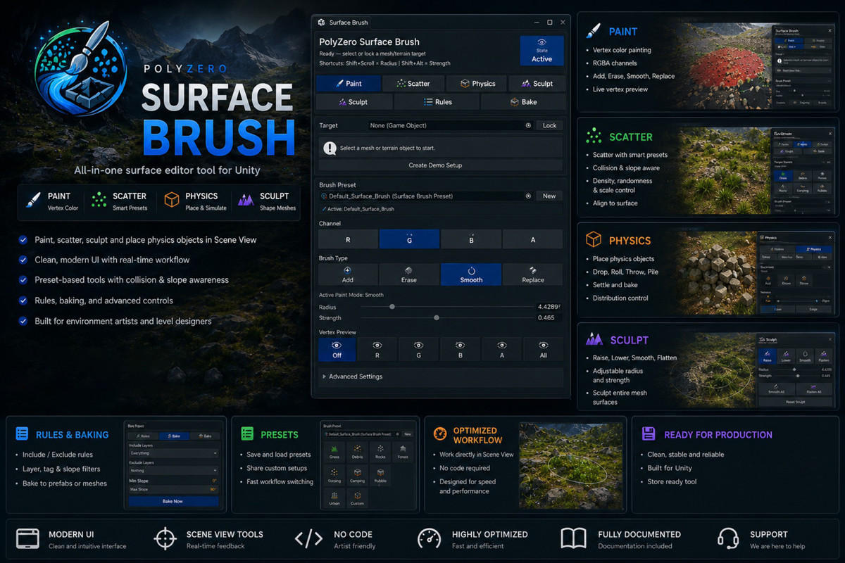The width and height of the screenshot is (845, 563).
Task: Click the Optimized Workflow gauge icon
Action: pyautogui.click(x=440, y=434)
